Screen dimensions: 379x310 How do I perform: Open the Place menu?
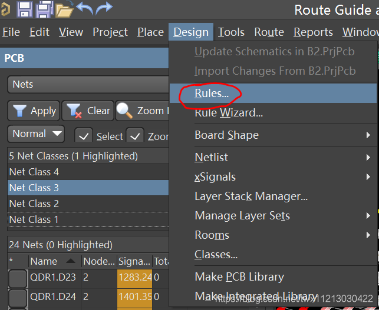click(x=150, y=32)
